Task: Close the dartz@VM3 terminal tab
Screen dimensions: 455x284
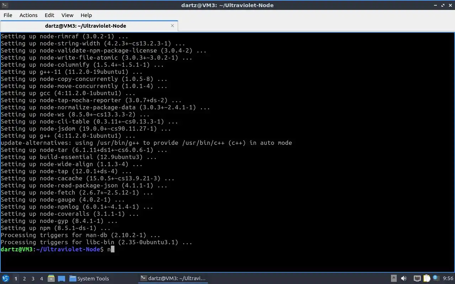Action: point(172,26)
